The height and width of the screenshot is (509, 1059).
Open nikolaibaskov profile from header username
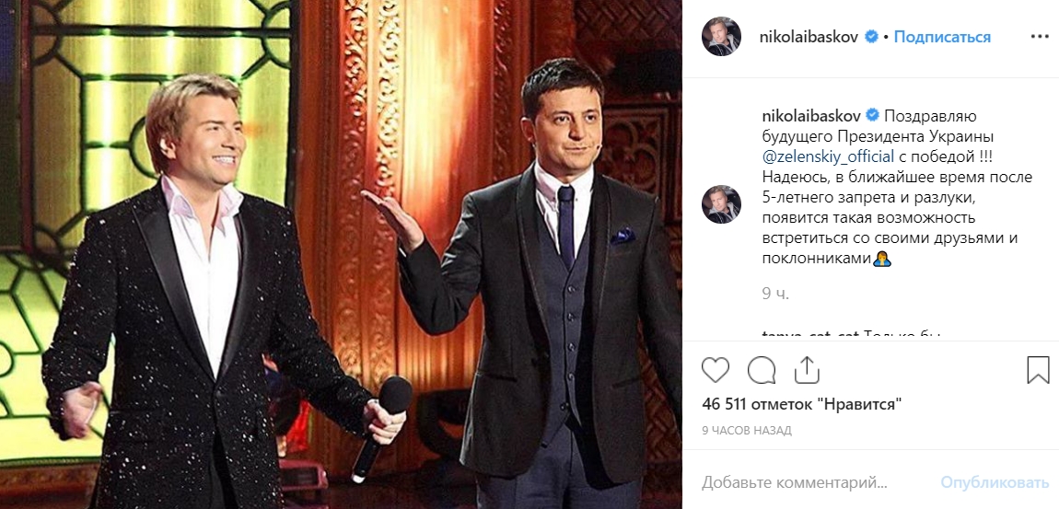coord(809,37)
